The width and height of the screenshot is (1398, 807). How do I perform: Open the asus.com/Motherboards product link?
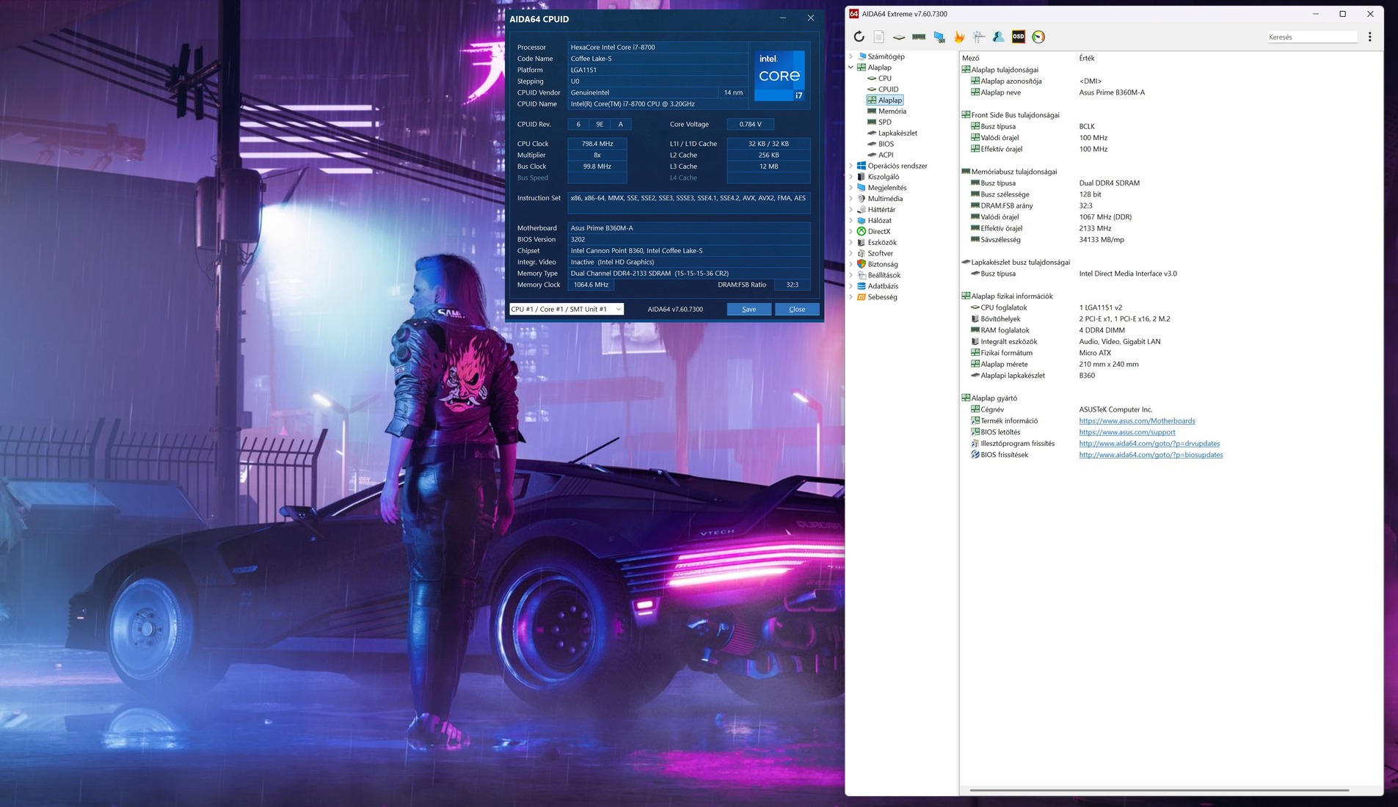[1137, 421]
